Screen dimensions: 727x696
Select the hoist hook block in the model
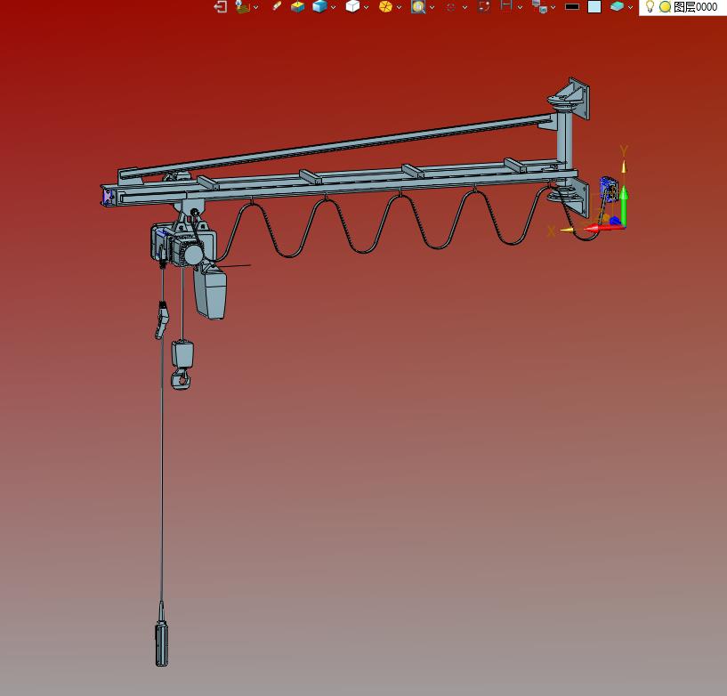(x=182, y=365)
